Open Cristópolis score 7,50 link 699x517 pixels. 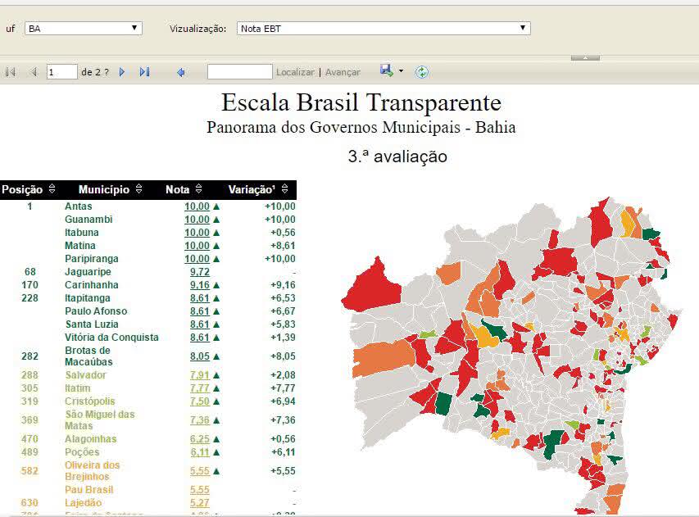point(200,401)
